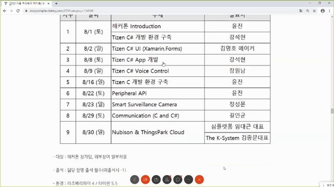Click the page vertical scrollbar thumb

pyautogui.click(x=332, y=111)
